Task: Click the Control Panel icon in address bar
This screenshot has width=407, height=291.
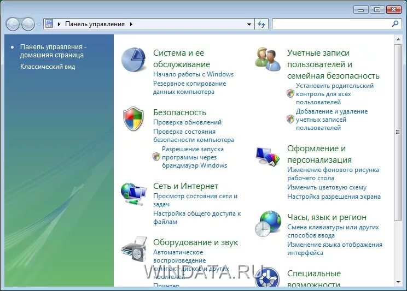Action: tap(49, 24)
